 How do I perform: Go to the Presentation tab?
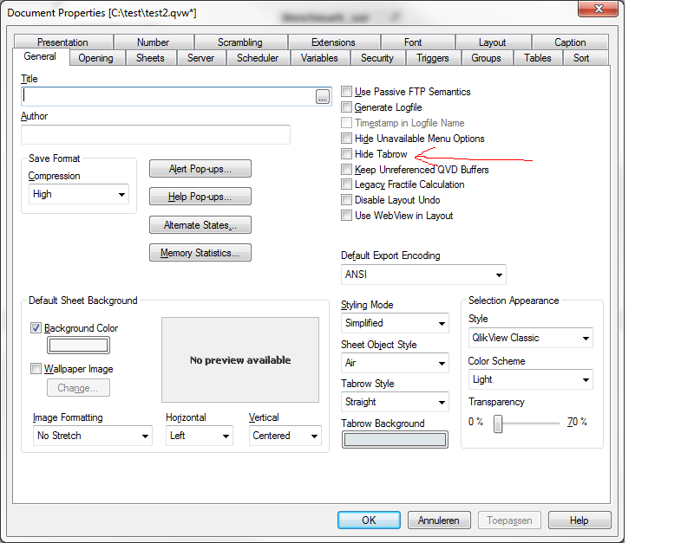[62, 42]
